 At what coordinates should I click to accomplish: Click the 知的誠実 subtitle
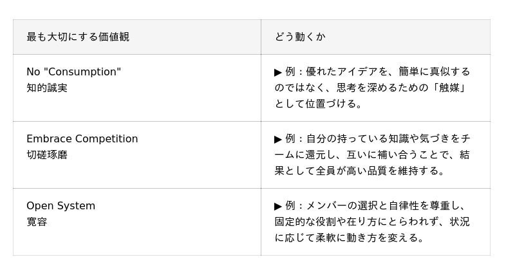[x=47, y=88]
